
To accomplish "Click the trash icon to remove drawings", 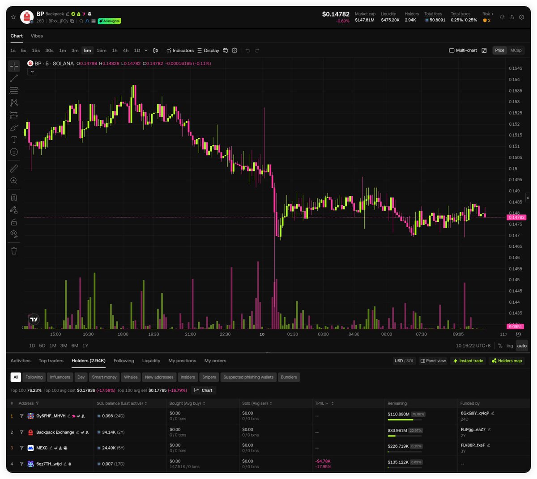I will (x=14, y=251).
